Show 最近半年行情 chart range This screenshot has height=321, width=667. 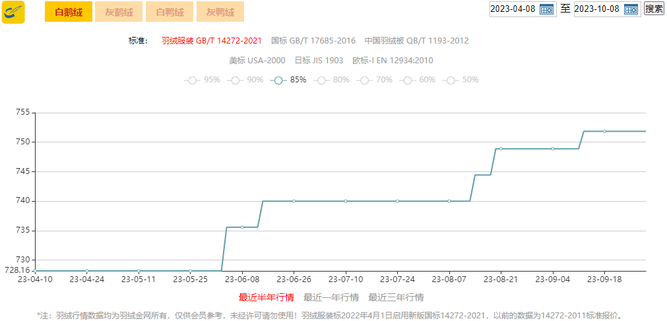point(267,297)
